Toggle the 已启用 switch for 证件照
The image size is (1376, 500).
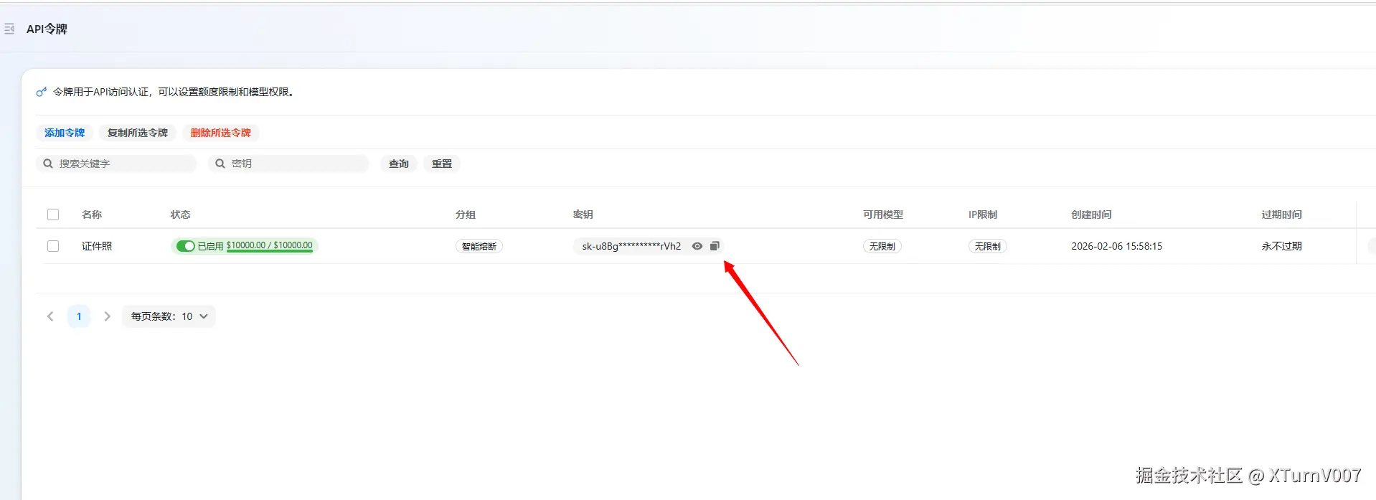click(186, 246)
